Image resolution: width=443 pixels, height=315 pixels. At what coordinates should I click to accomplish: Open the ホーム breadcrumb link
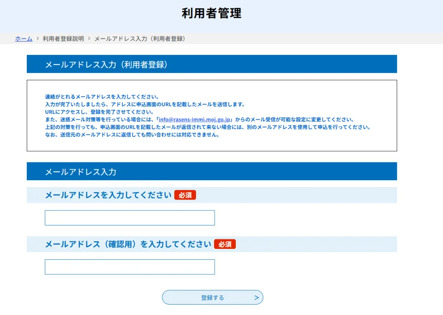pyautogui.click(x=24, y=39)
